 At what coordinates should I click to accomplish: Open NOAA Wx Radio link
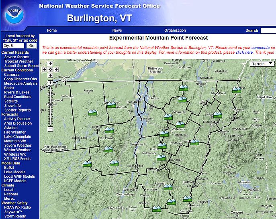17,207
